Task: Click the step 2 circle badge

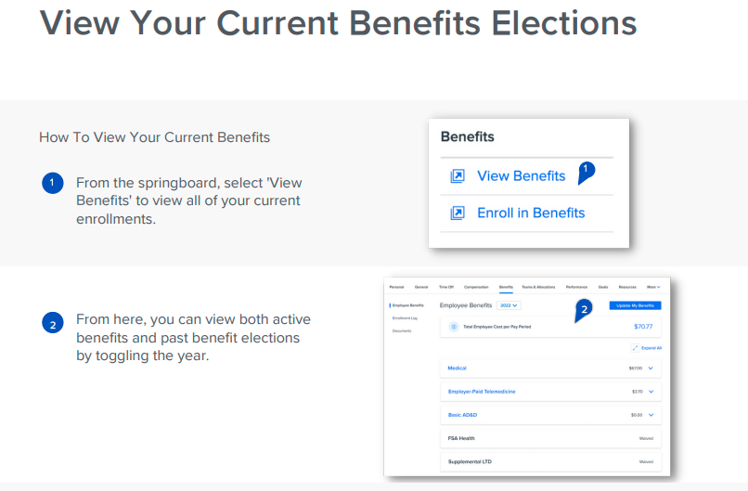Action: (53, 324)
